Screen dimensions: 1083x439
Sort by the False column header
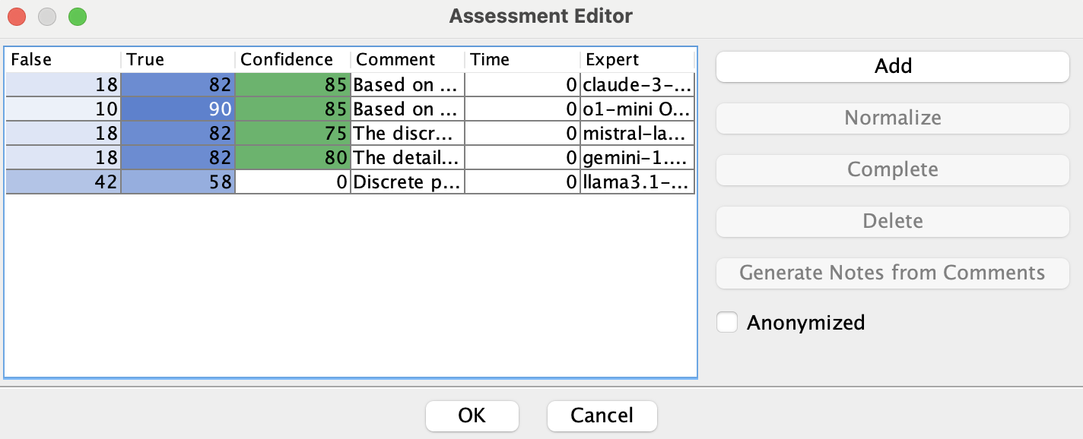[x=62, y=60]
